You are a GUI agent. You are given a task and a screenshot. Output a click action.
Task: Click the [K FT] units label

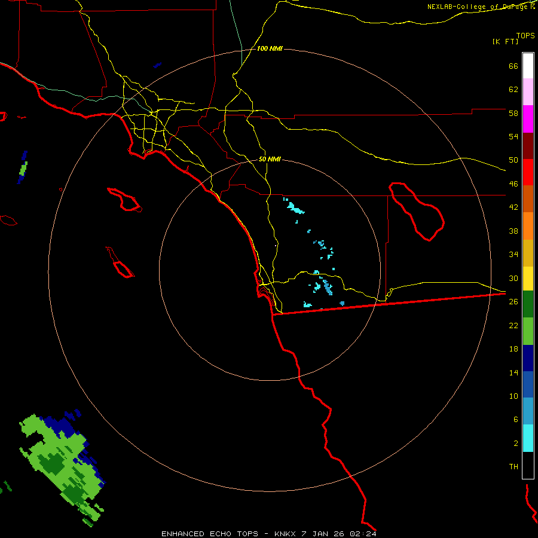click(505, 41)
